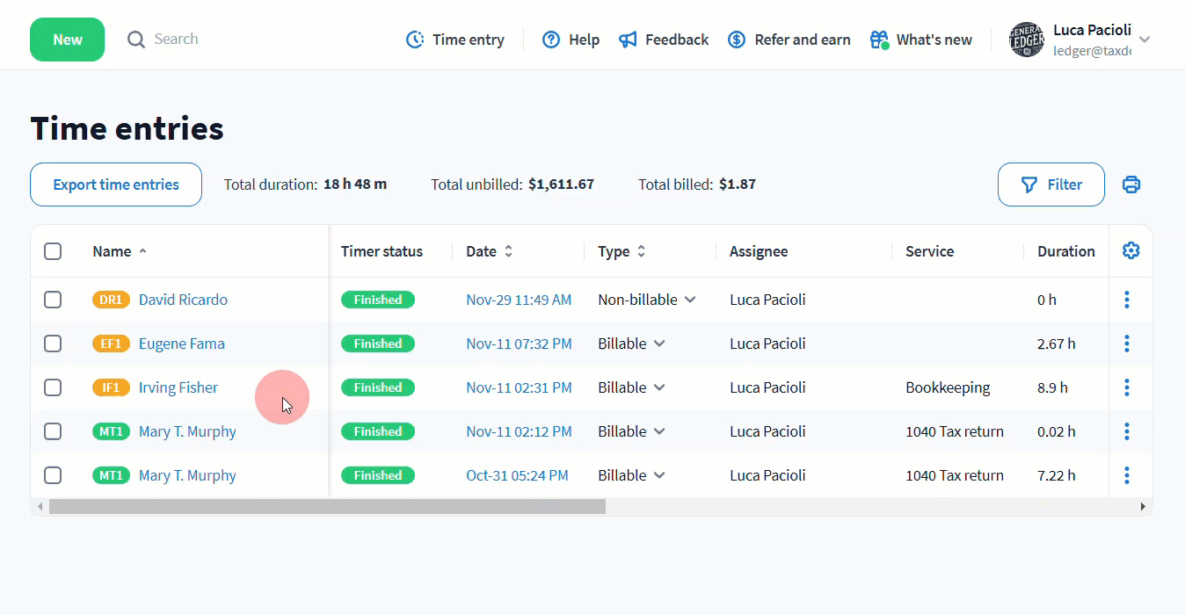Select the Irving Fisher row checkbox
This screenshot has width=1185, height=615.
click(53, 387)
